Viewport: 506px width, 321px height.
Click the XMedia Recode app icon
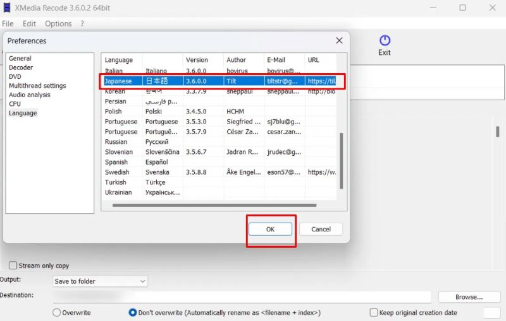pos(7,8)
